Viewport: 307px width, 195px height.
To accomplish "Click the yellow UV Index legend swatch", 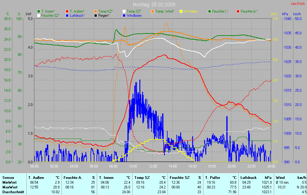I will [181, 11].
